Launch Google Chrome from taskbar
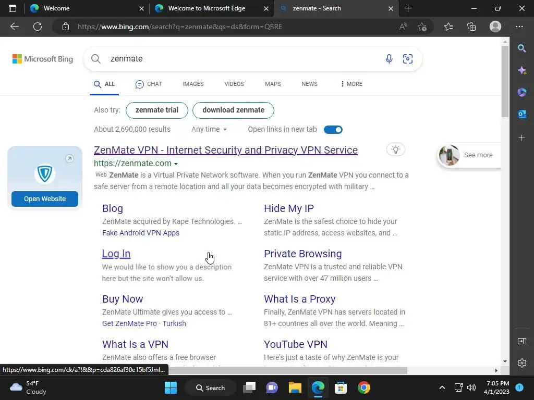 point(363,387)
